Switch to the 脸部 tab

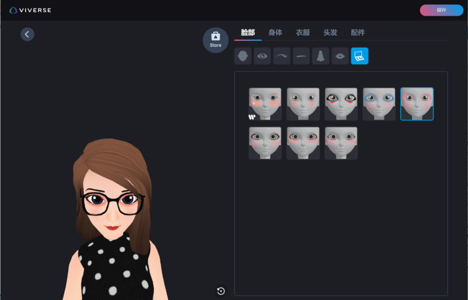248,33
